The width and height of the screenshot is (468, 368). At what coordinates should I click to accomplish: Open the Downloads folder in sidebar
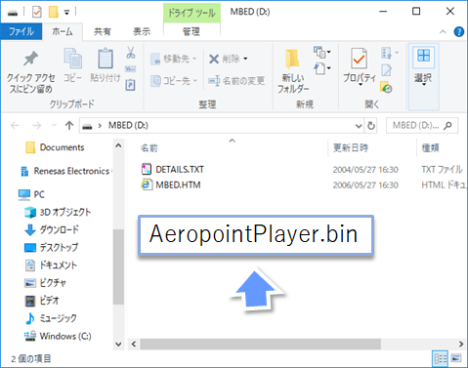coord(59,229)
